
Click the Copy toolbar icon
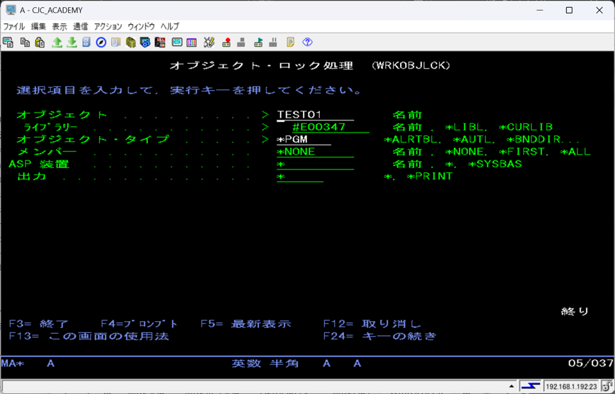click(x=25, y=43)
